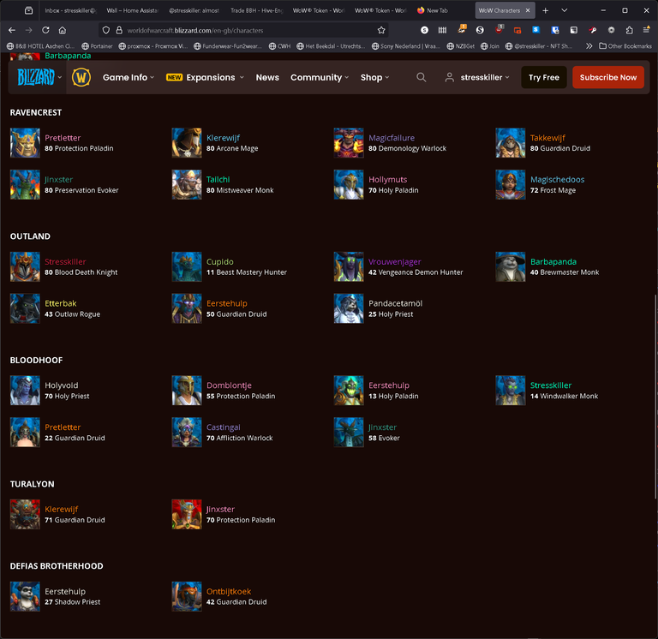Expand the Shop menu
Image resolution: width=658 pixels, height=639 pixels.
tap(374, 77)
